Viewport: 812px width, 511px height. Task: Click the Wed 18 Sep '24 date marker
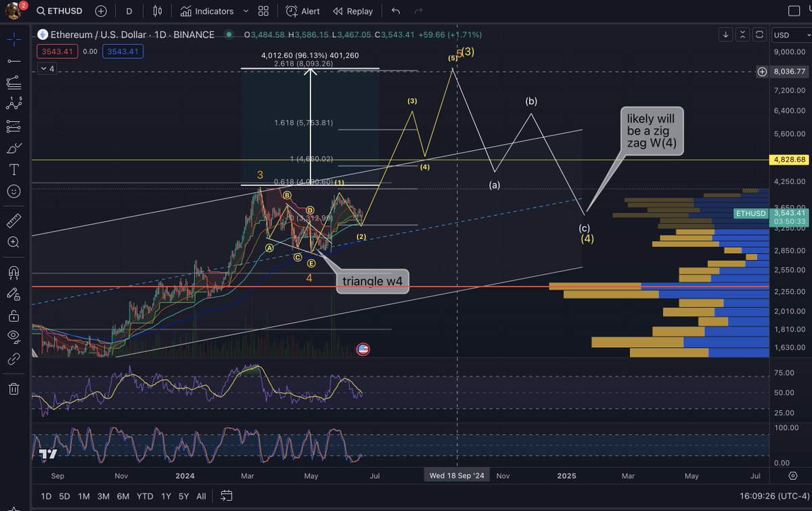pos(458,476)
